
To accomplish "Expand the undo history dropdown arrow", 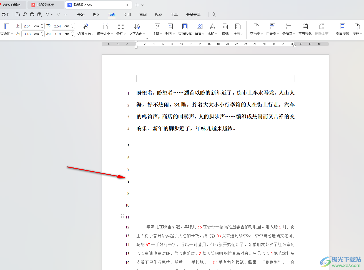I will pos(52,14).
